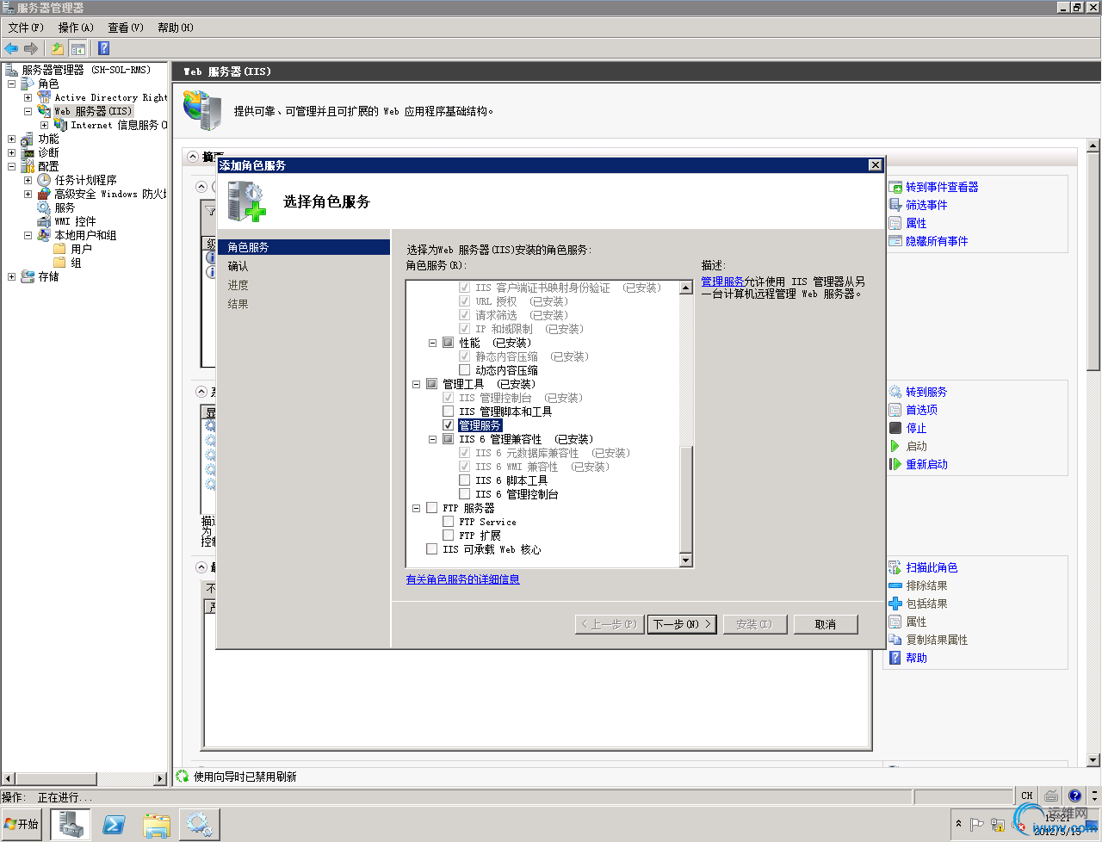Image resolution: width=1102 pixels, height=842 pixels.
Task: Click the 包括结果 plus icon
Action: (x=895, y=604)
